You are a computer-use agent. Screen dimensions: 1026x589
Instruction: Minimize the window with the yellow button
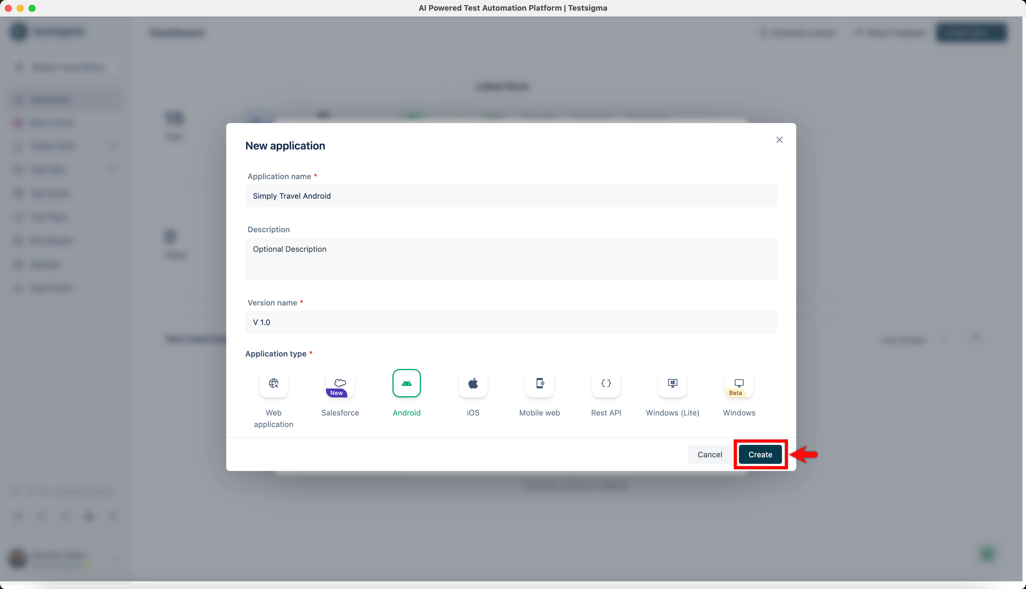point(20,8)
